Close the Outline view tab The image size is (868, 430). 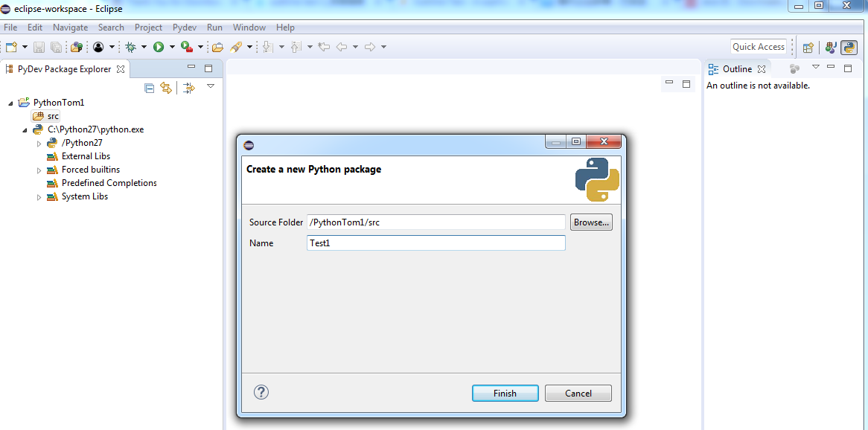[x=761, y=69]
